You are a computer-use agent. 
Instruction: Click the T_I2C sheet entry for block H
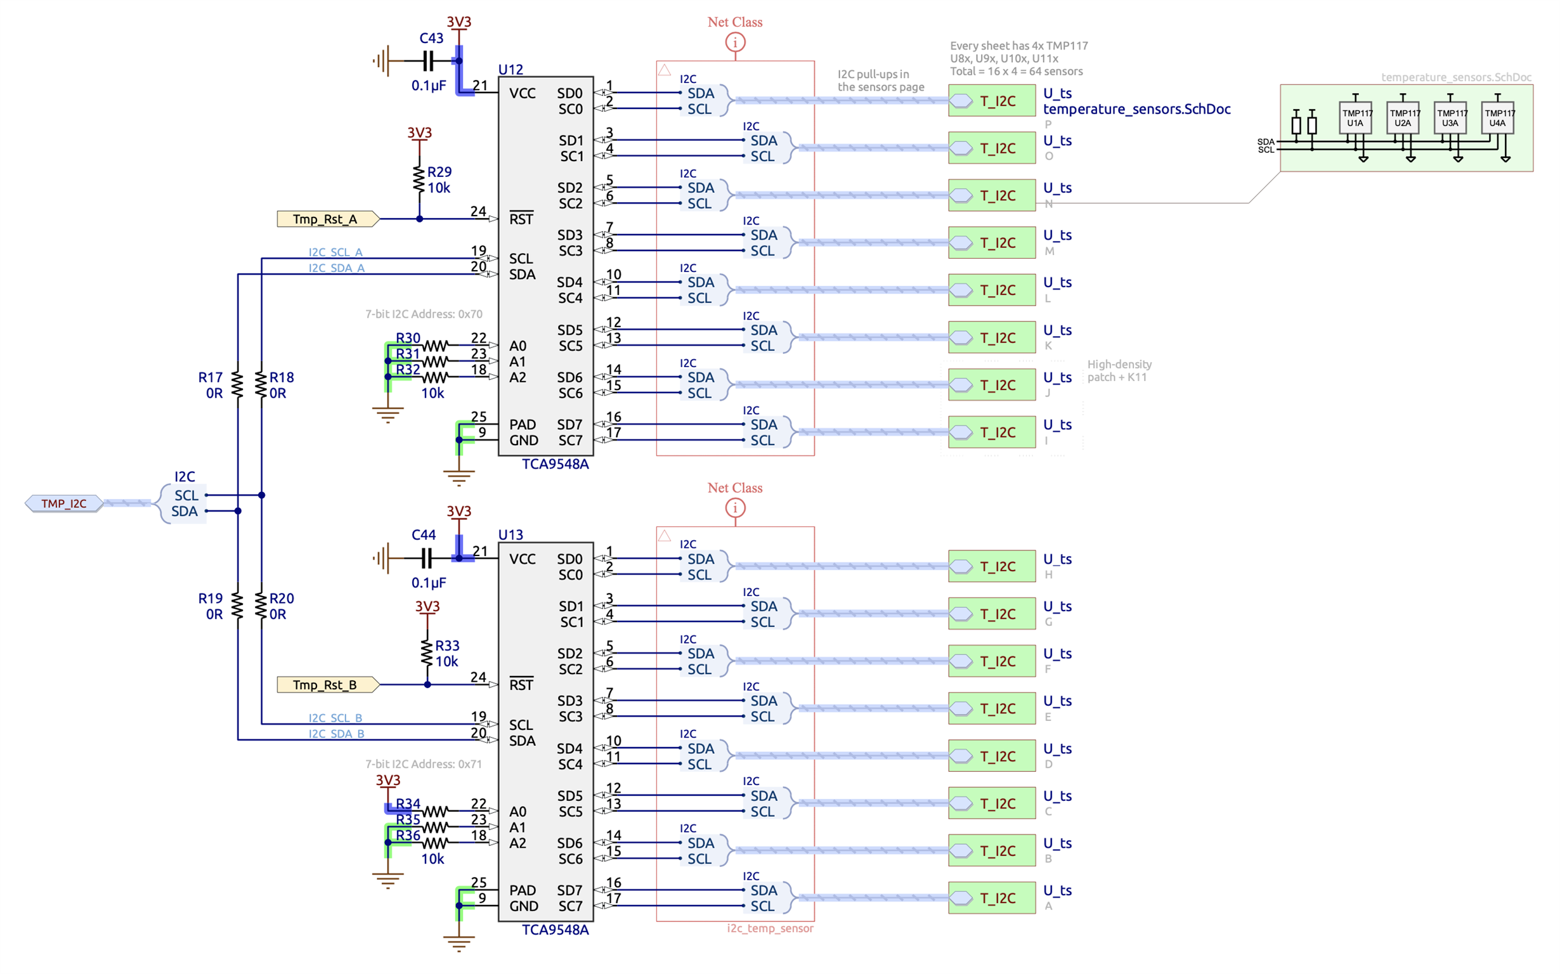coord(992,567)
